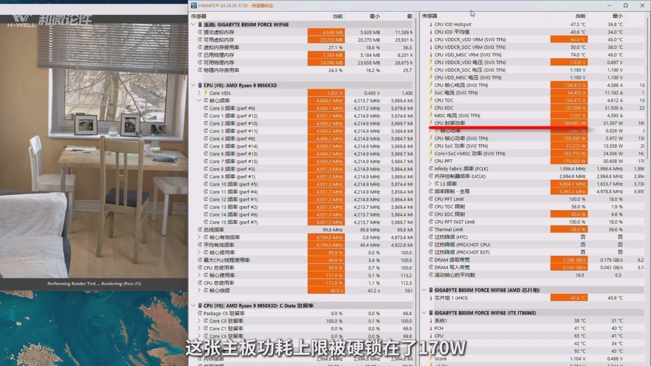Click the thermometer icon beside 芯片组 1 (xHCI)
The height and width of the screenshot is (366, 651).
[431, 298]
